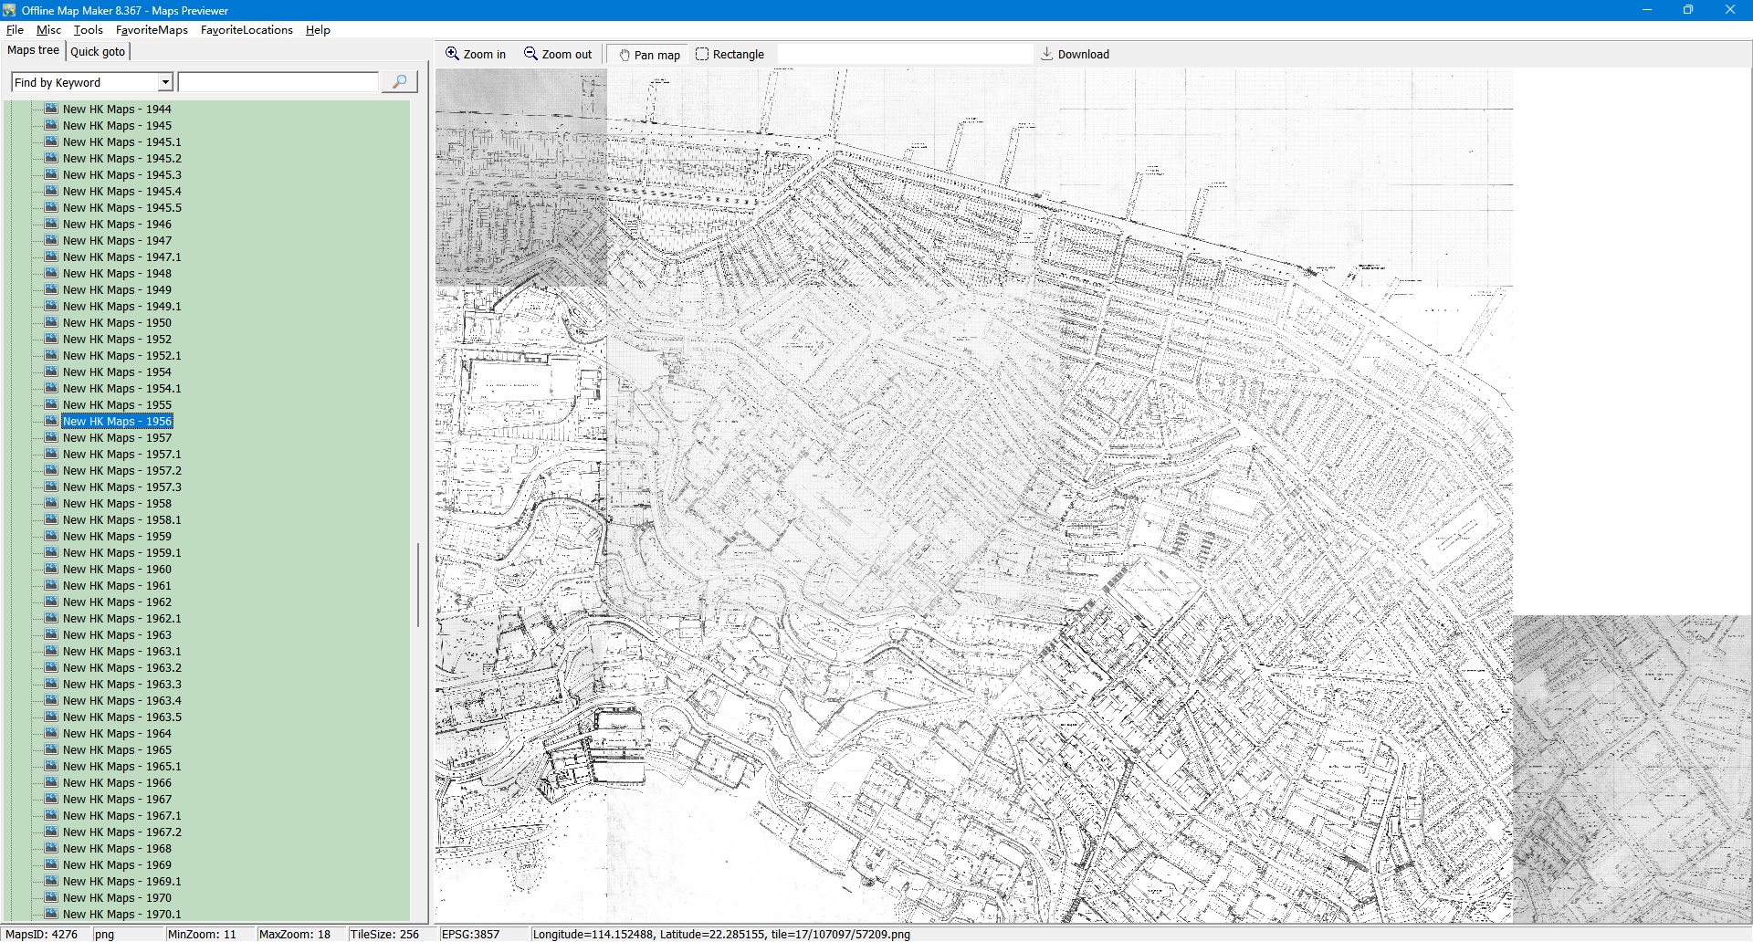Select New HK Maps - 1957.2 in tree
Screen dimensions: 1753x942
click(x=121, y=471)
